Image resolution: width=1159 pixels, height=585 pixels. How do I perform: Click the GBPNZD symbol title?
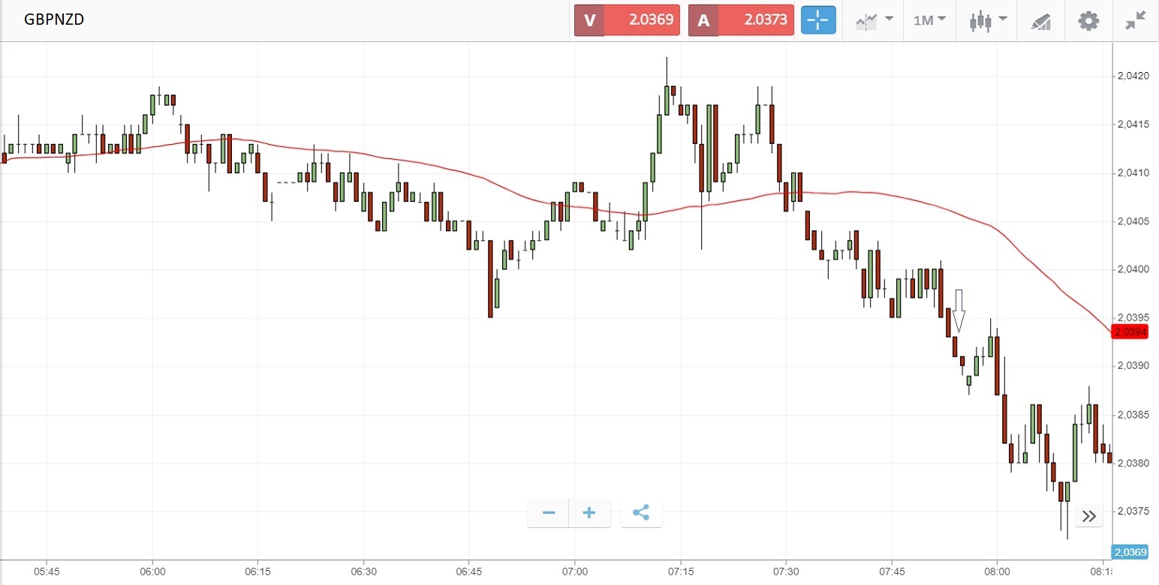54,19
